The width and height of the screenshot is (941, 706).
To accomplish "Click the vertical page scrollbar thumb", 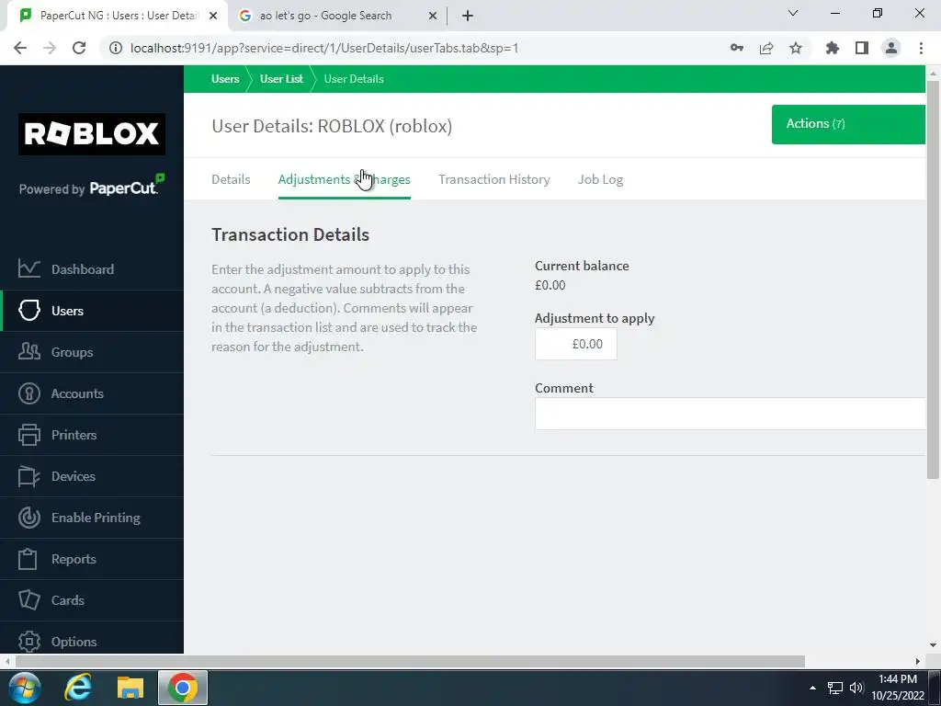I will click(933, 279).
